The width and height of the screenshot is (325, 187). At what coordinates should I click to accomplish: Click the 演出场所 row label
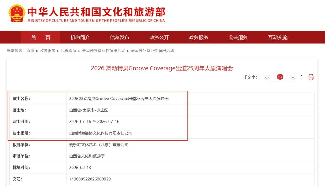coord(21,133)
